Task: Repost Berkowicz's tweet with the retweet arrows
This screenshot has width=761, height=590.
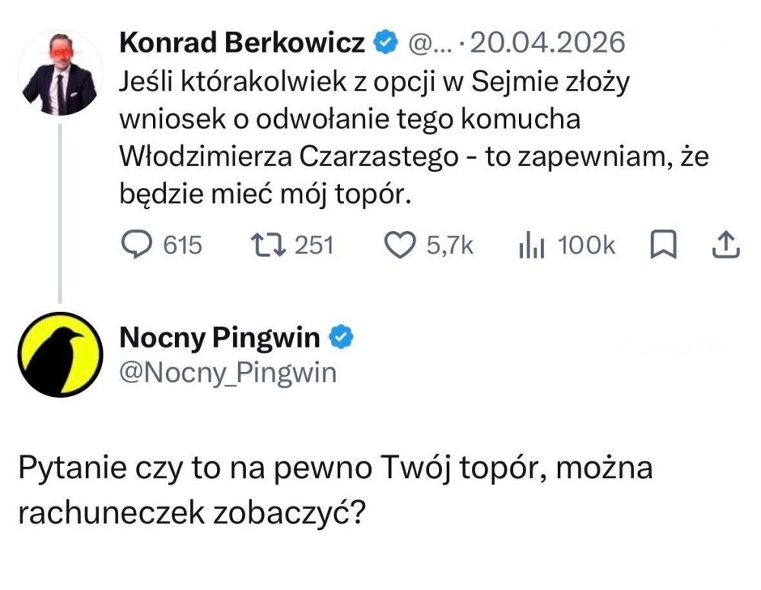Action: [267, 245]
